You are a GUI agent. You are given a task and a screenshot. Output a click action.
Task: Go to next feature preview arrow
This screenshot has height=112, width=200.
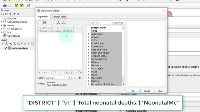tap(80, 78)
